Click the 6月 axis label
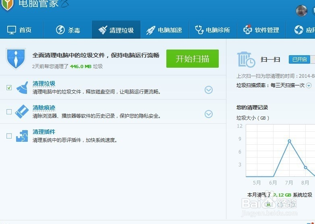The width and height of the screenshot is (315, 224). tap(273, 183)
